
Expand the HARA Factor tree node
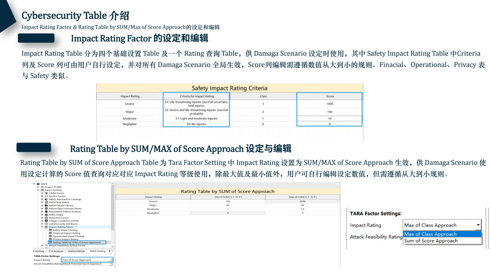(42, 193)
